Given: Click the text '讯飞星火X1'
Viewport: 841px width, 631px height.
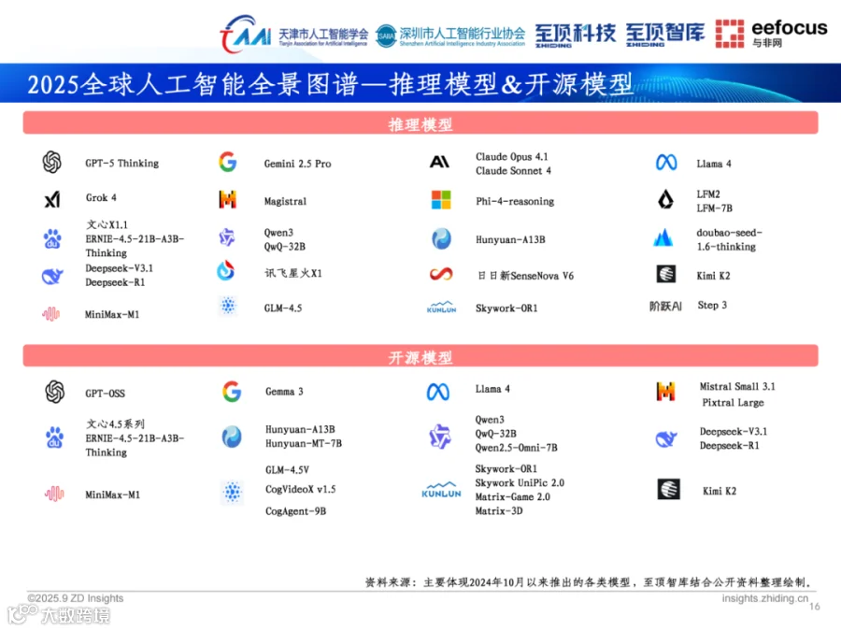Looking at the screenshot, I should point(293,273).
